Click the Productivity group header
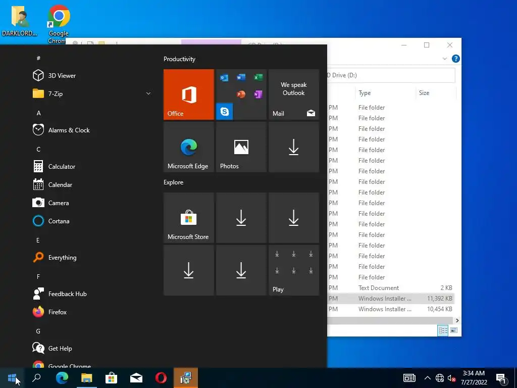The height and width of the screenshot is (388, 517). 179,59
